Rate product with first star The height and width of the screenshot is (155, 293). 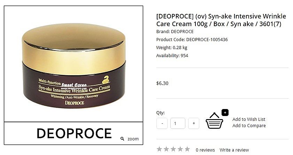[x=159, y=149]
